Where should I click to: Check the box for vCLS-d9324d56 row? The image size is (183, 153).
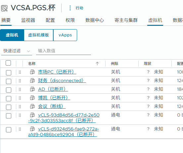pyautogui.click(x=9, y=130)
